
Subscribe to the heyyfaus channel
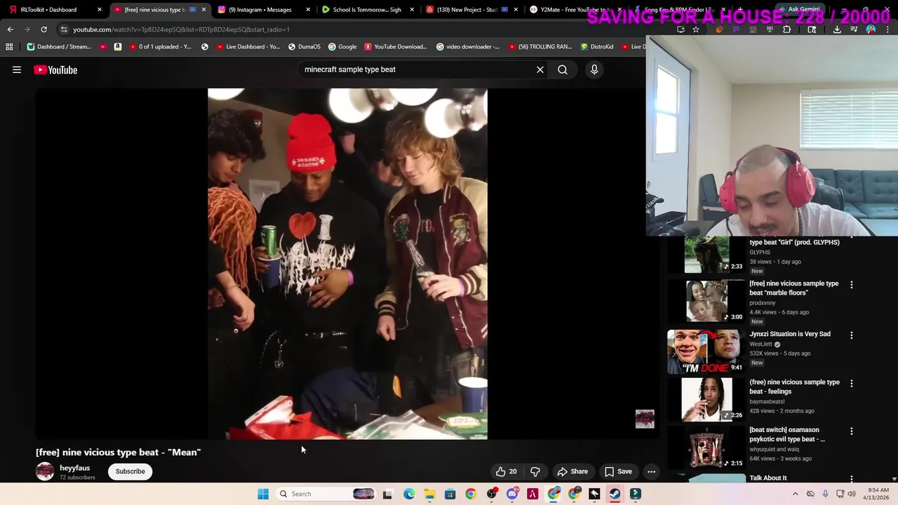coord(130,471)
